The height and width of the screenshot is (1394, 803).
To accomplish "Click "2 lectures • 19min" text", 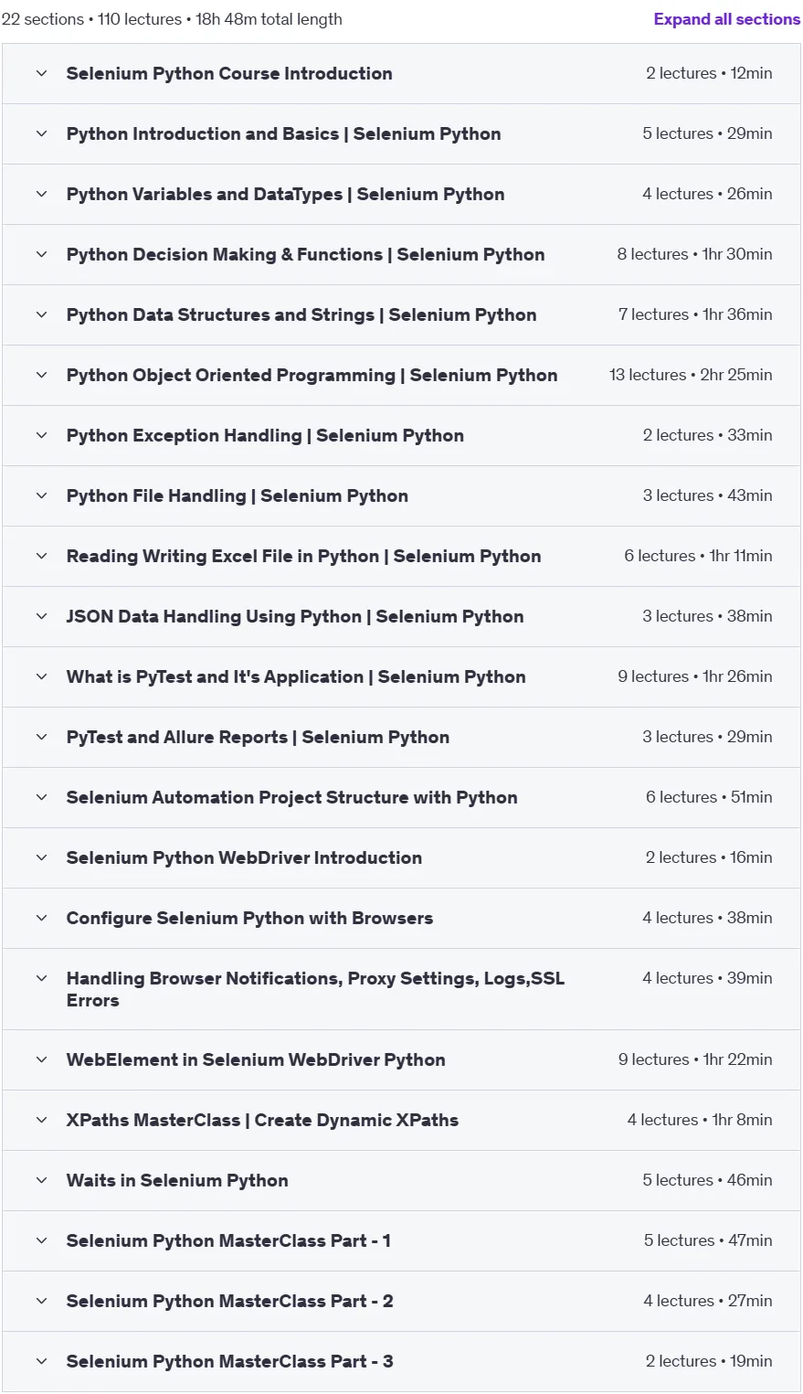I will click(x=709, y=1361).
